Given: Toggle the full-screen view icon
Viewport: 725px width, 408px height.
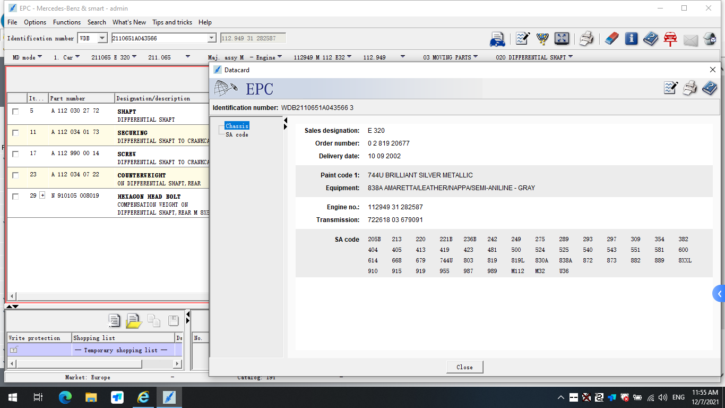Looking at the screenshot, I should click(x=562, y=39).
